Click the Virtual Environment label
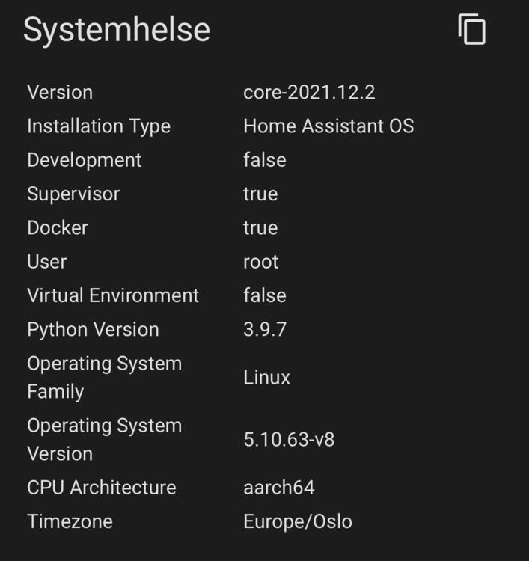 pyautogui.click(x=113, y=295)
